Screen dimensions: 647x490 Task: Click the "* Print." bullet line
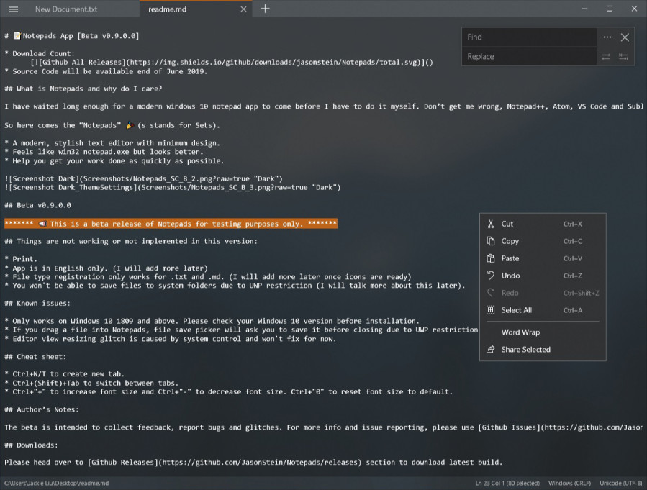point(21,259)
